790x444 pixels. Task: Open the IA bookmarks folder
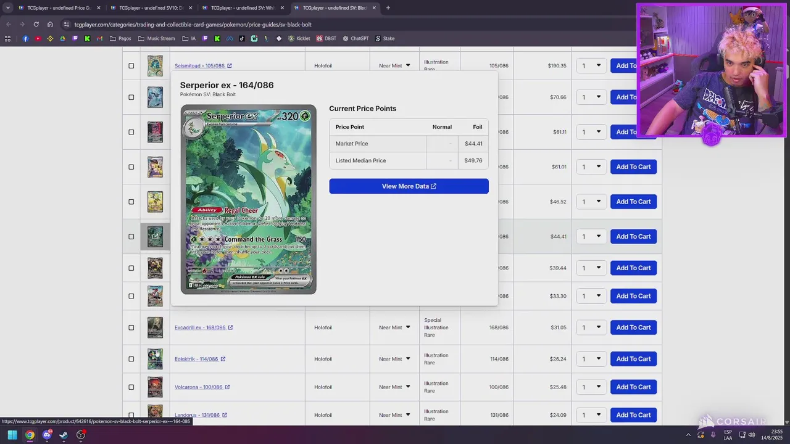coord(189,38)
